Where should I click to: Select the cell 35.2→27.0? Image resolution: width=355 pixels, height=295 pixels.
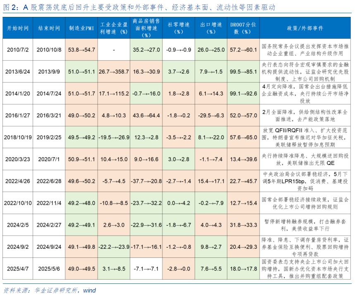[146, 50]
